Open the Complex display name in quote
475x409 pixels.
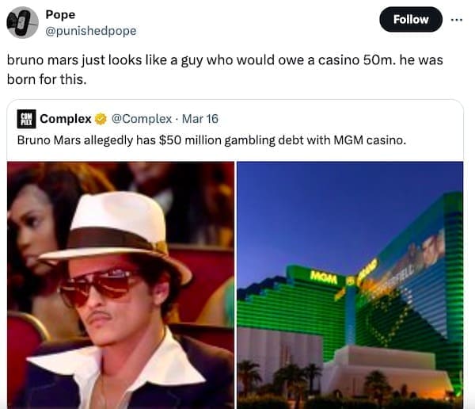(66, 119)
